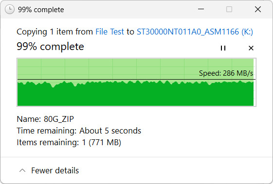Open the File Test source folder link

click(x=109, y=32)
